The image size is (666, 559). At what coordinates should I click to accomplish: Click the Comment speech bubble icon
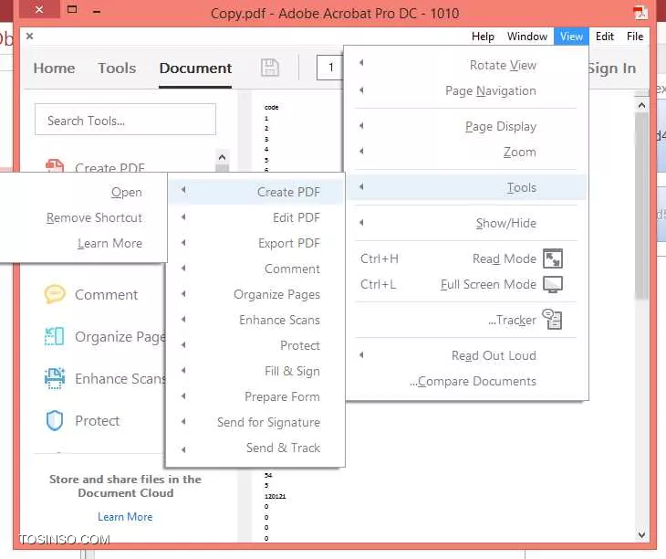(x=55, y=294)
